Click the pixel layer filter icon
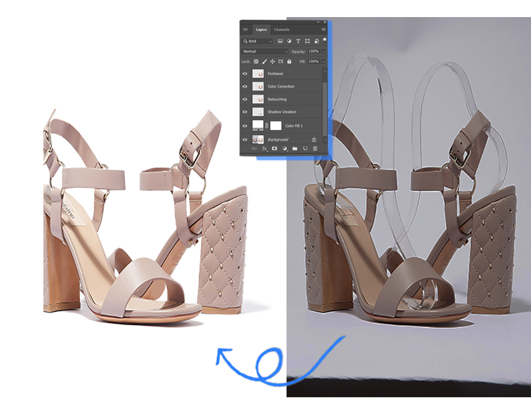The width and height of the screenshot is (531, 415). [281, 41]
